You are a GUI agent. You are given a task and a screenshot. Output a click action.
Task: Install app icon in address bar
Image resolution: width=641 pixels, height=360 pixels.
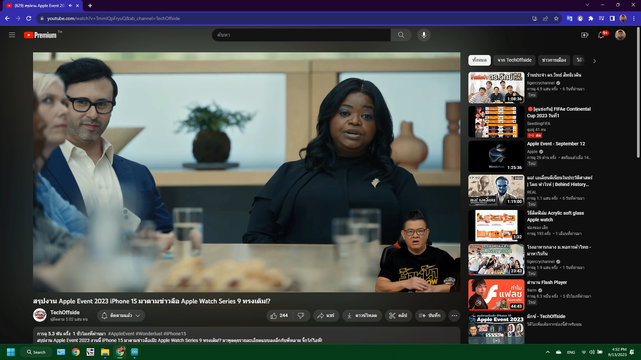tap(535, 18)
